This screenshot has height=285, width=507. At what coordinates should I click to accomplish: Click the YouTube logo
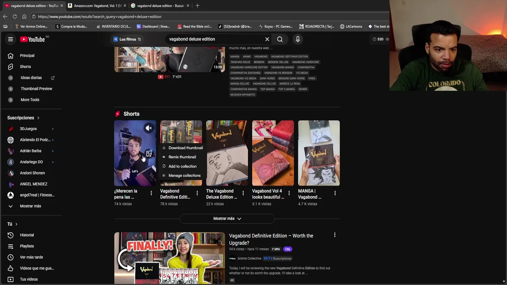[x=32, y=39]
